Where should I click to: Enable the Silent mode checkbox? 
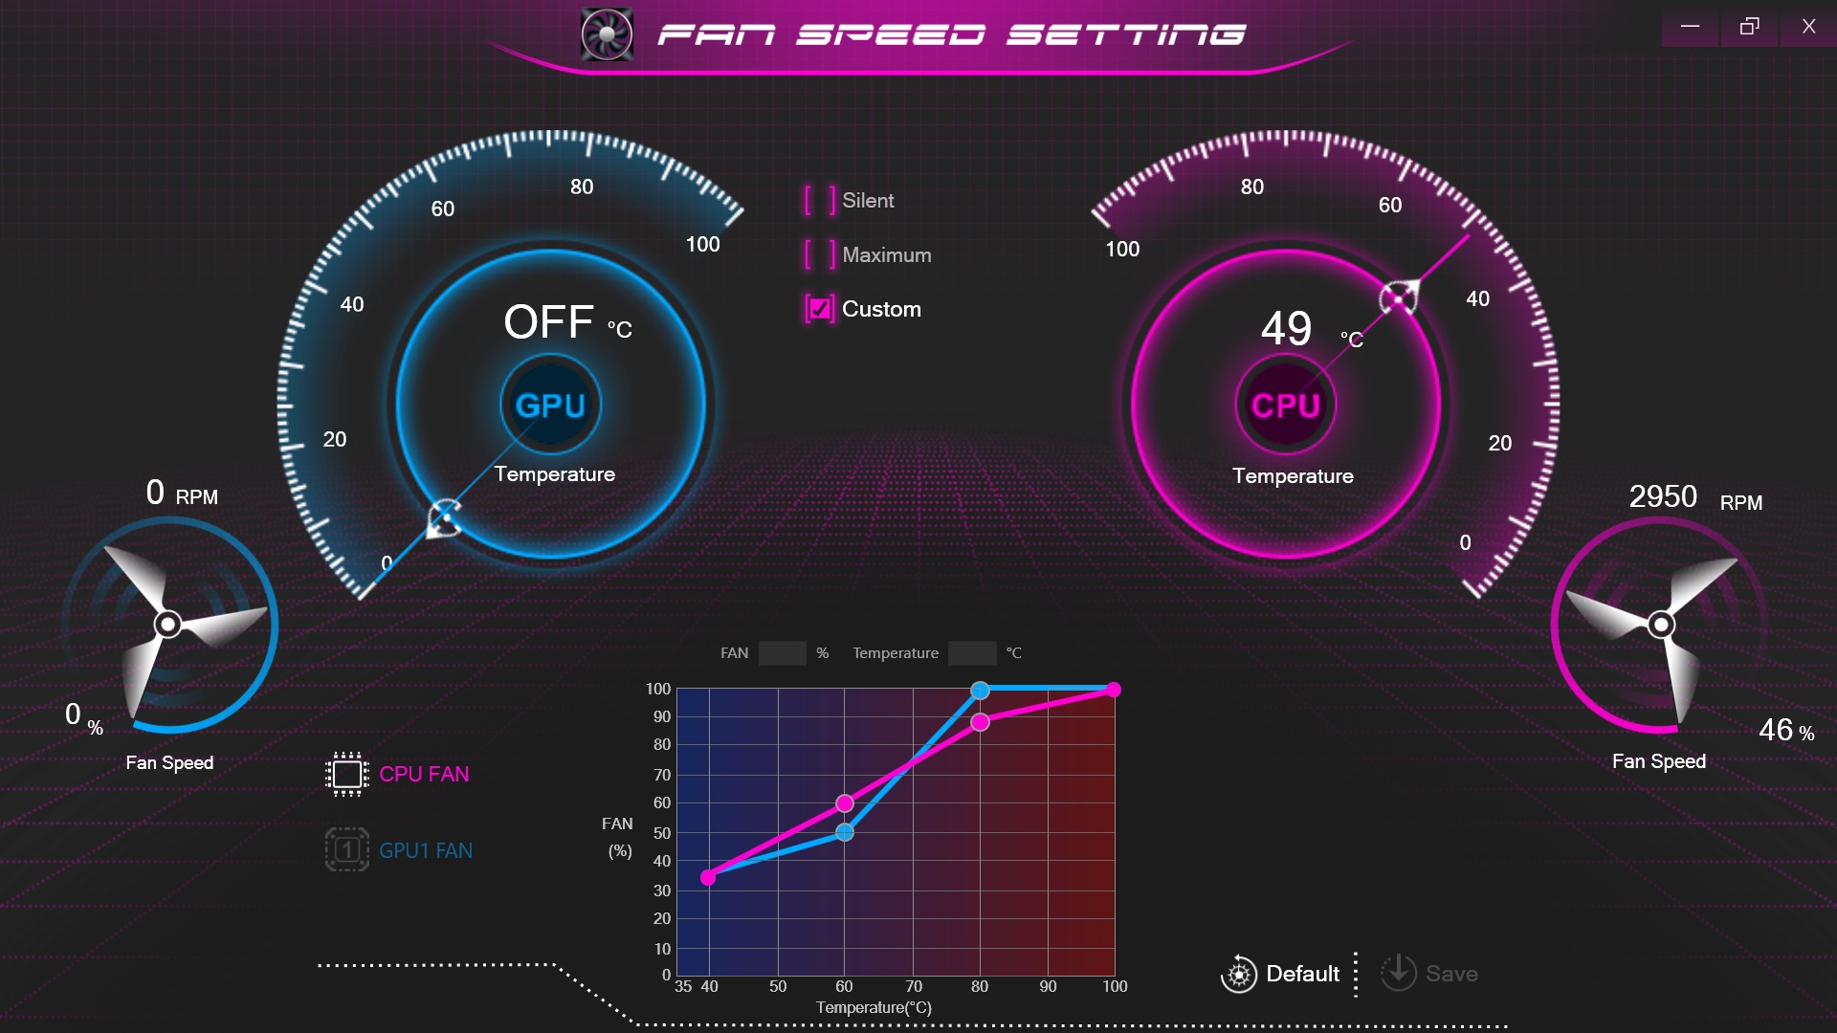pyautogui.click(x=820, y=201)
